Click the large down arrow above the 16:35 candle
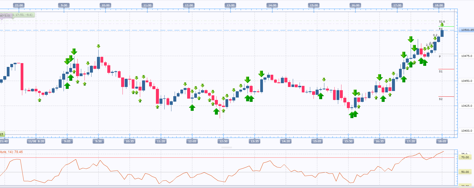Image resolution: width=474 pixels, height=188 pixels. point(379,77)
